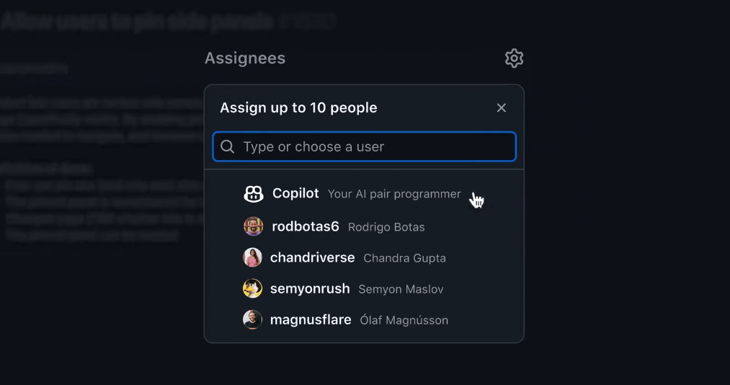
Task: Open the Assignees gear settings icon
Action: (514, 58)
